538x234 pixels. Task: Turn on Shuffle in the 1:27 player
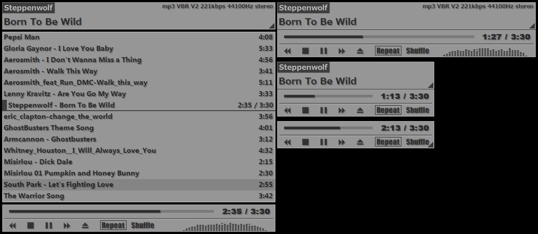(417, 51)
